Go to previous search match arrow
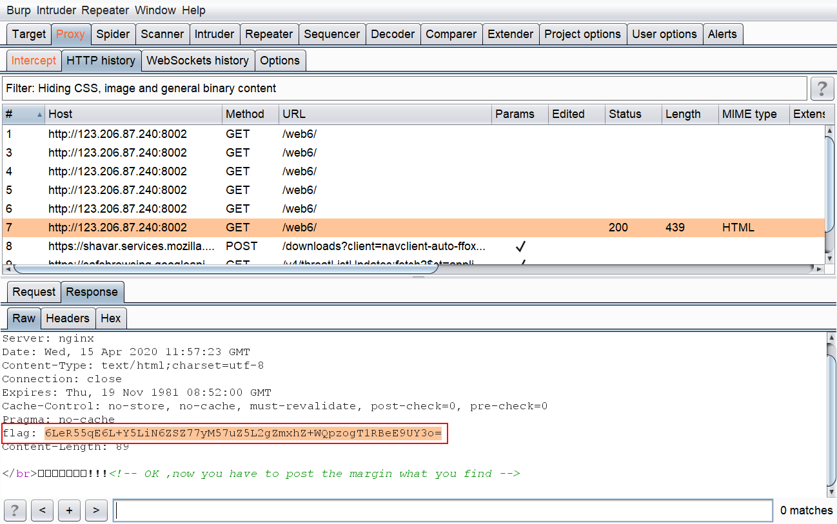Viewport: 837px width, 524px height. click(42, 510)
